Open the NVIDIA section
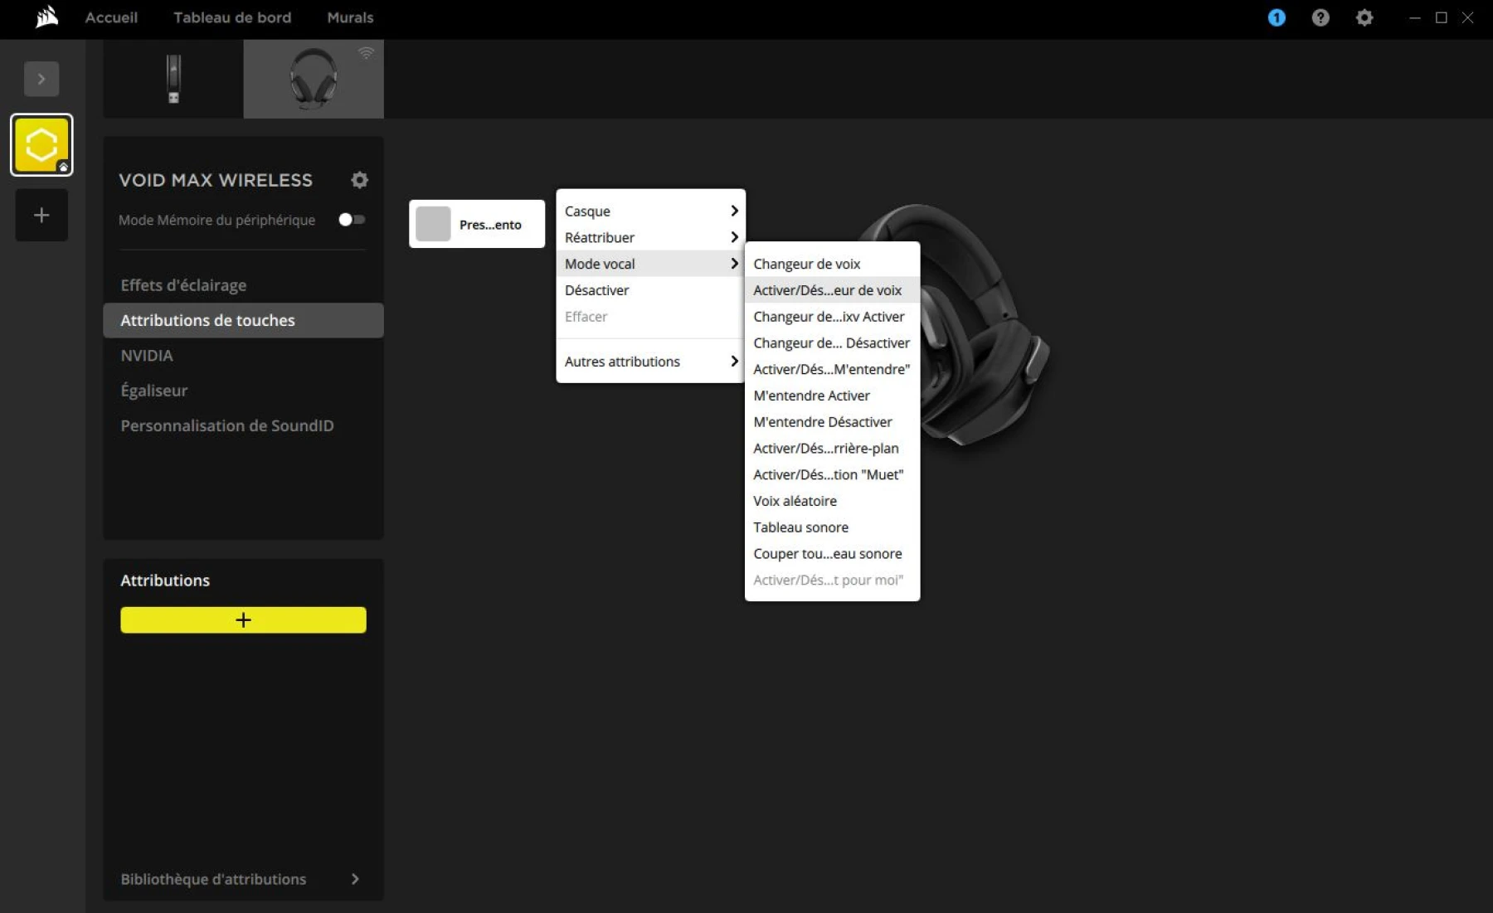Screen dimensions: 1493x913 point(147,355)
